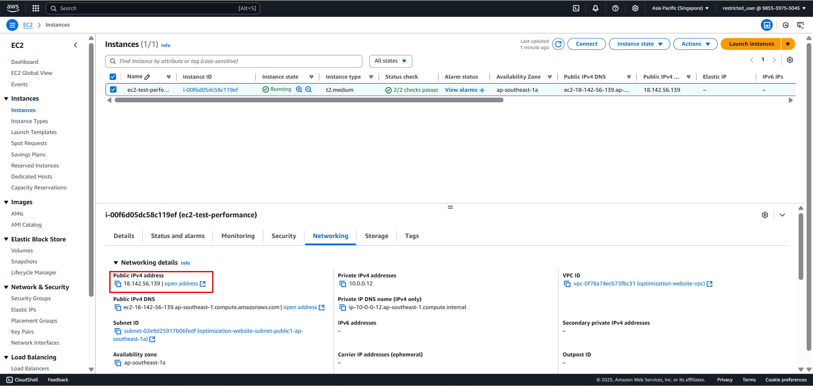Open console settings gear in top bar
The image size is (813, 386).
point(635,8)
